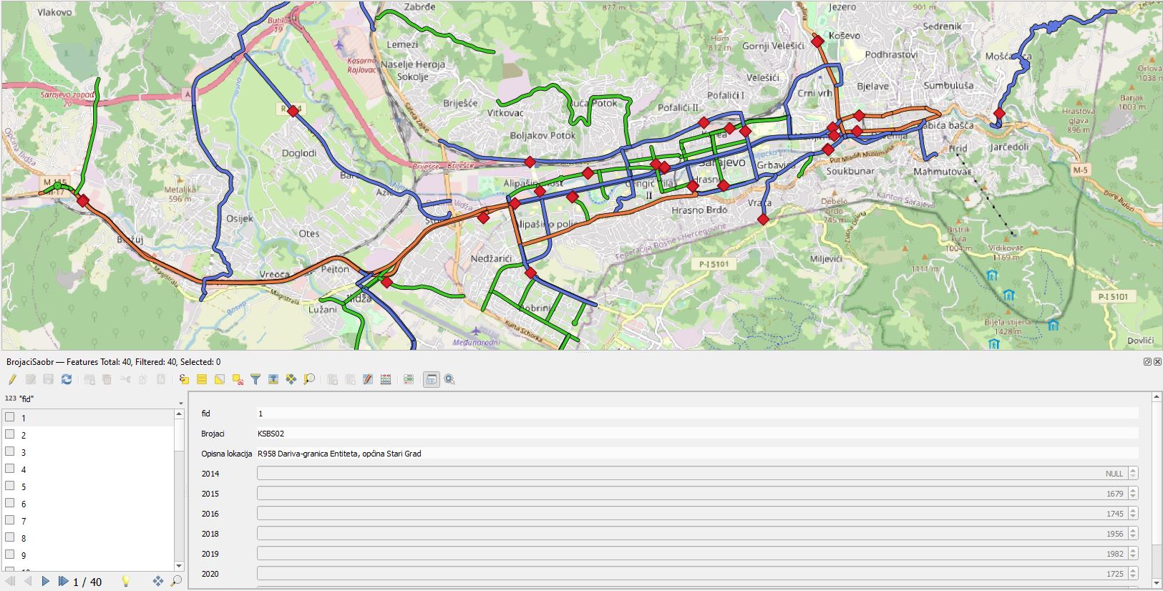This screenshot has height=591, width=1163.
Task: Open the filter funnel tool
Action: (x=256, y=379)
